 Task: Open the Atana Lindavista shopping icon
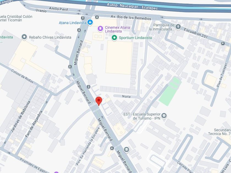pos(90,22)
